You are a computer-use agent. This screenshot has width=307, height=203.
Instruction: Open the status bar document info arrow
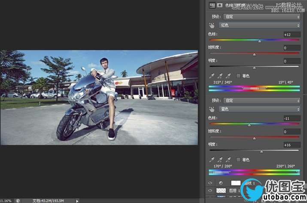click(x=77, y=201)
